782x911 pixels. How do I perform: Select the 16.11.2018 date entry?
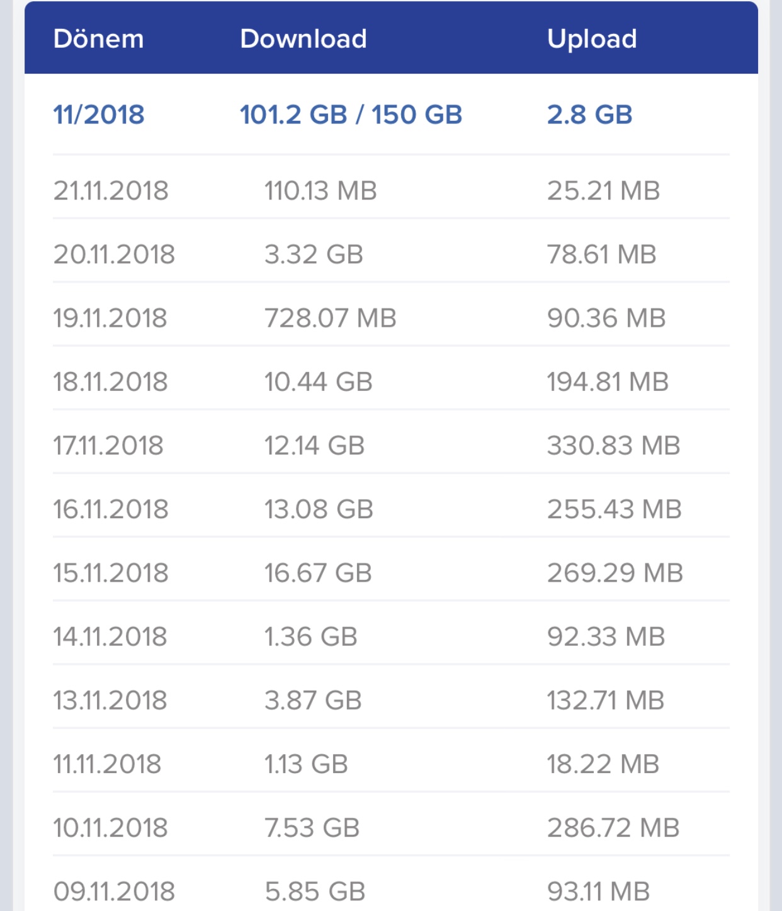click(111, 509)
